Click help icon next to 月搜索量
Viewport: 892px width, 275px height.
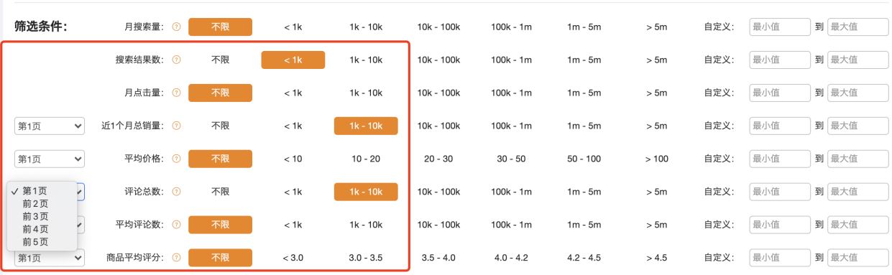pos(177,27)
